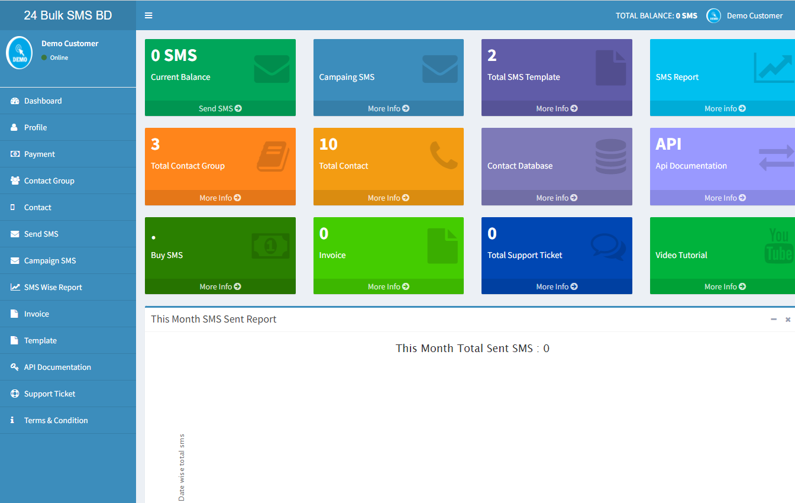Click Send SMS link on Current Balance card
The height and width of the screenshot is (503, 795).
(220, 109)
